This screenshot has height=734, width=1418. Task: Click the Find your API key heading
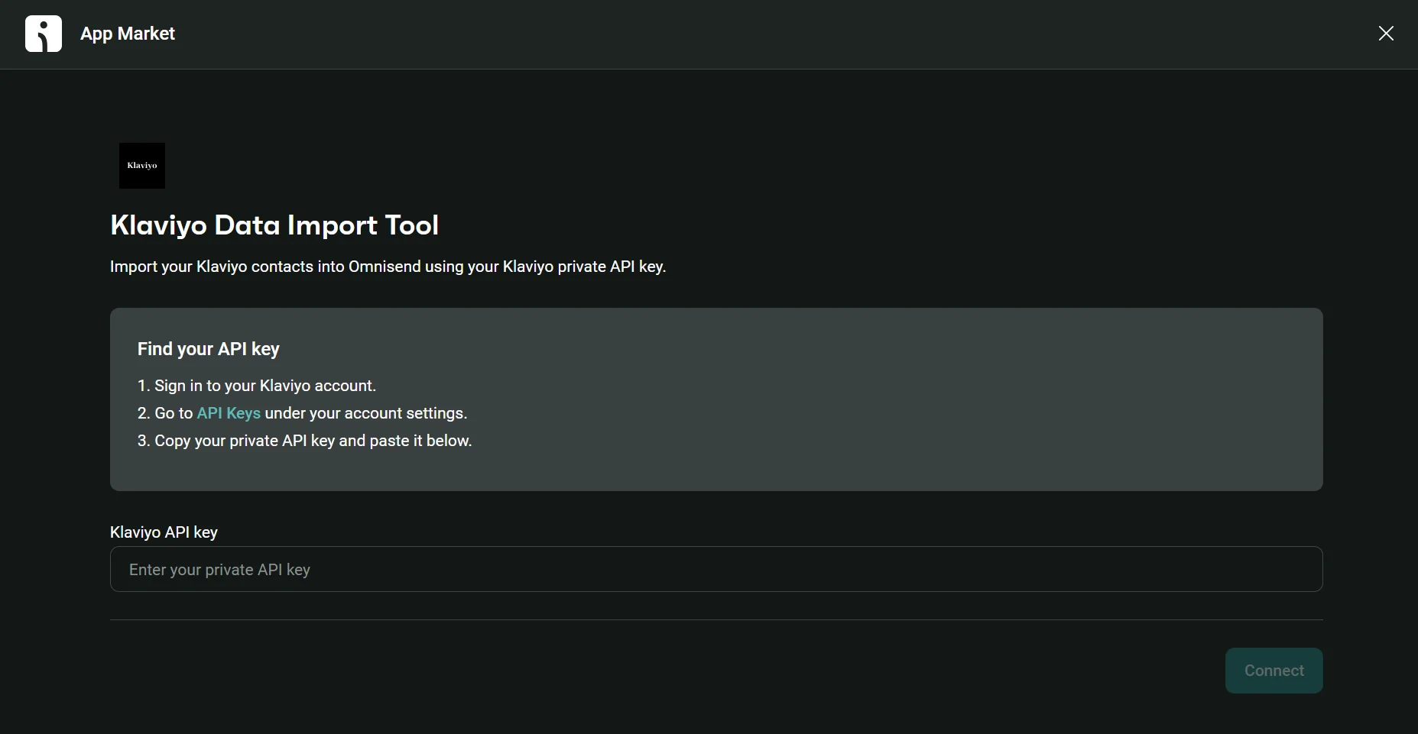[x=209, y=349]
